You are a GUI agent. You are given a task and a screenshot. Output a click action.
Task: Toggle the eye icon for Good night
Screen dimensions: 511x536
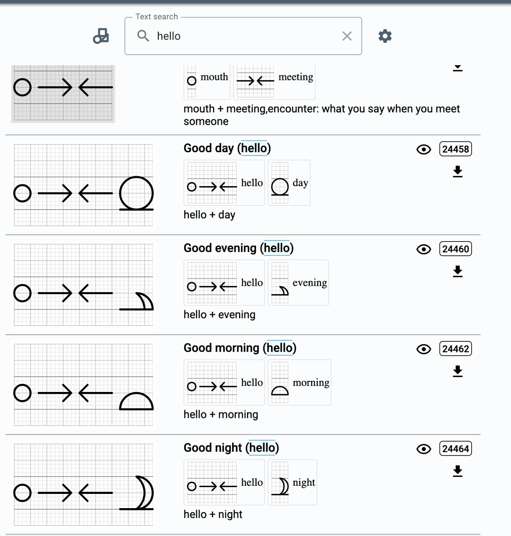424,449
